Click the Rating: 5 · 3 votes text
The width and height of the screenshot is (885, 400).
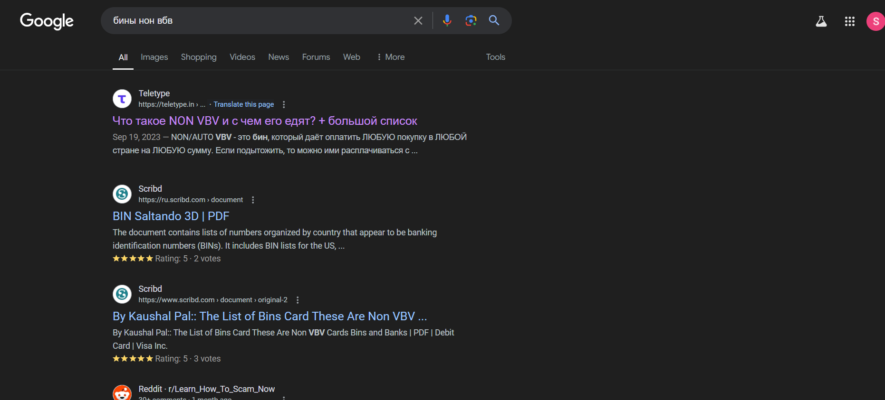click(188, 359)
